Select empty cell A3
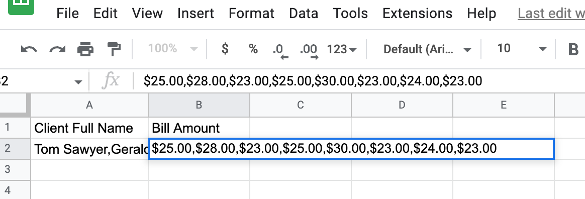Image resolution: width=585 pixels, height=199 pixels. coord(89,169)
